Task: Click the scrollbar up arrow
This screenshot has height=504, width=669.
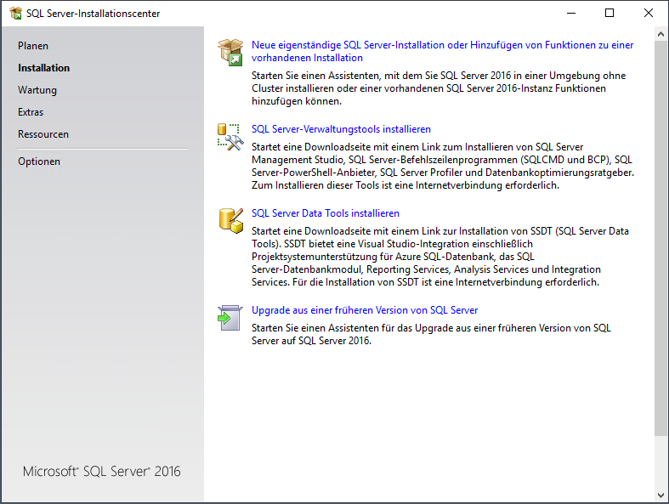Action: click(x=661, y=34)
